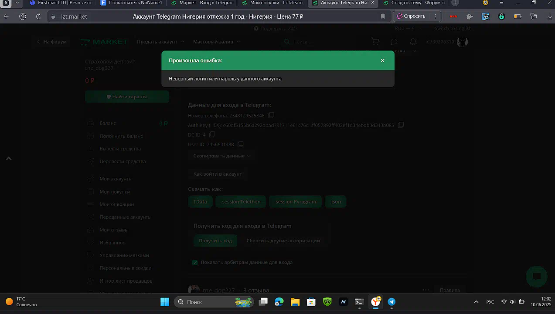555x314 pixels.
Task: Click the 'Получить код' button
Action: pyautogui.click(x=215, y=241)
